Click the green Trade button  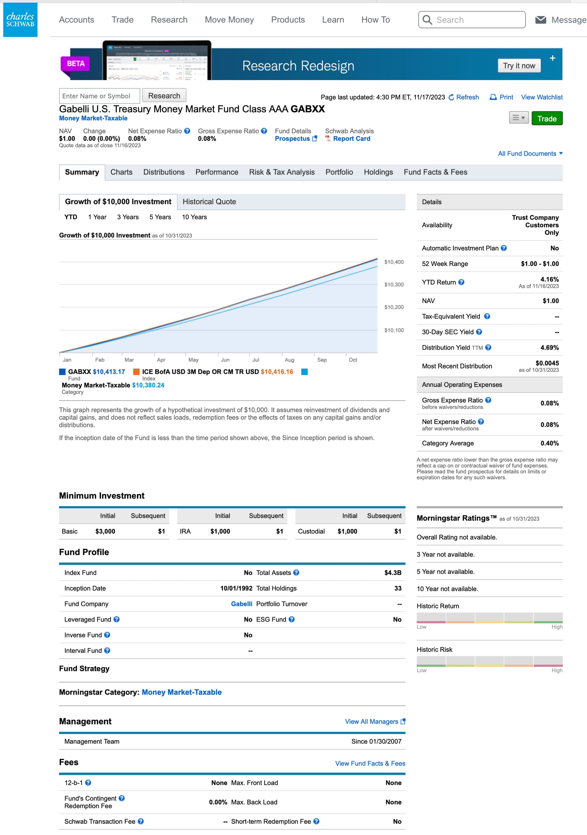click(547, 119)
